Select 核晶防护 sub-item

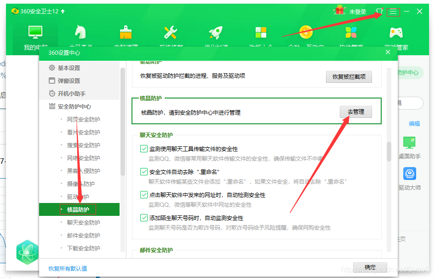(80, 209)
